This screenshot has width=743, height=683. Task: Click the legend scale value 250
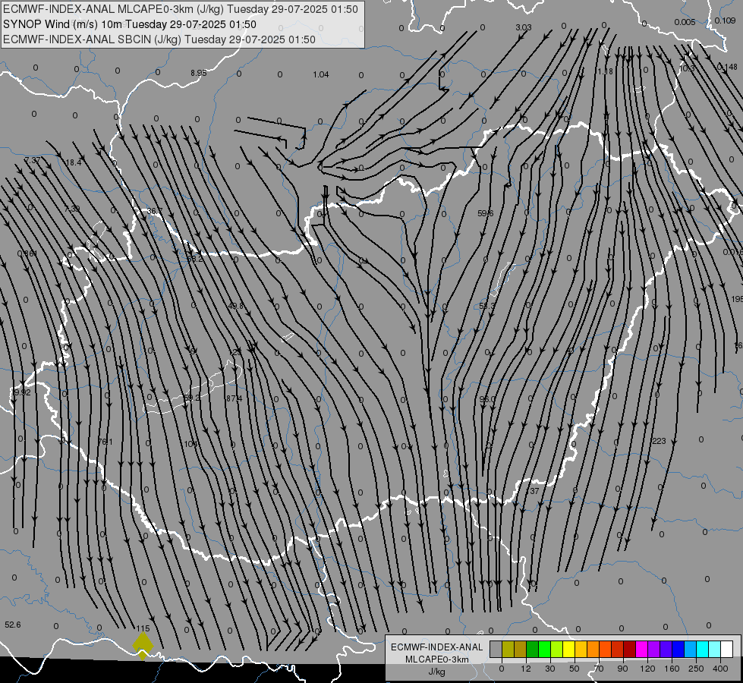696,669
